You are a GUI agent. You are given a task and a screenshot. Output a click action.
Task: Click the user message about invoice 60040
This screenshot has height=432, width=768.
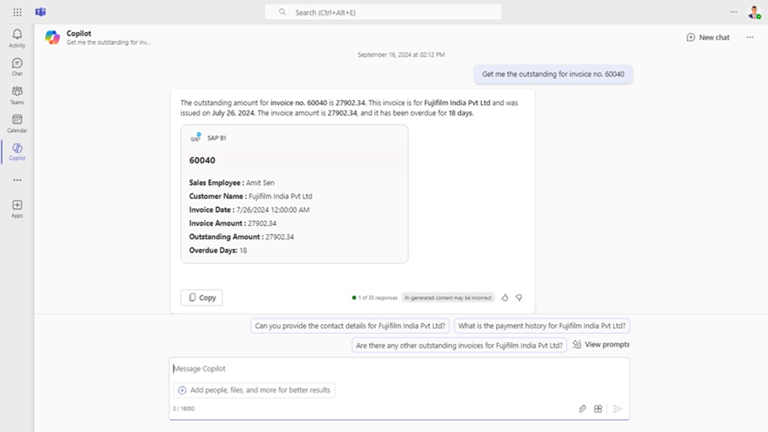[x=553, y=74]
